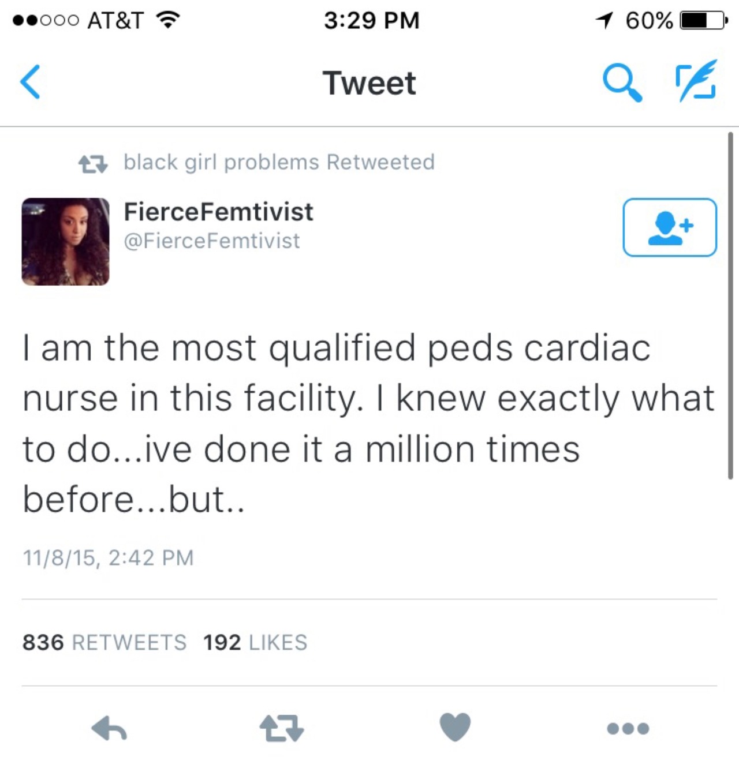Open the more options ellipsis
Screen dimensions: 739x772
pos(628,729)
